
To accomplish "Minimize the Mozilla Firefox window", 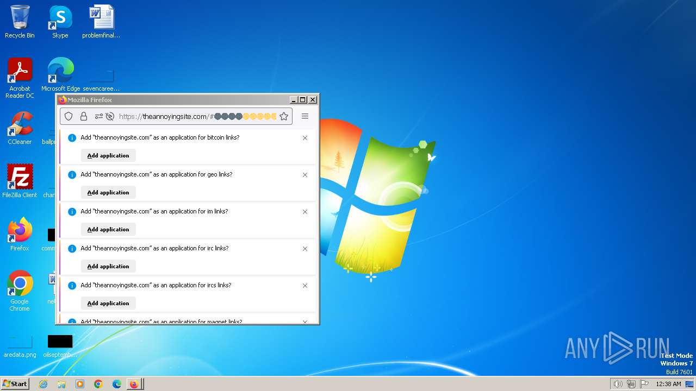I will [294, 100].
